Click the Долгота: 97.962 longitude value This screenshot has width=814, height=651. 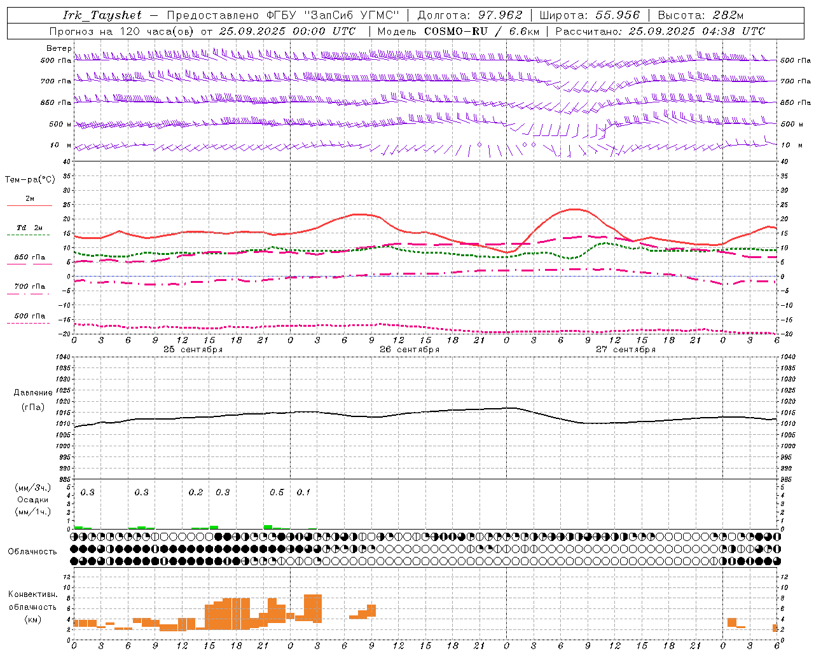tap(470, 15)
